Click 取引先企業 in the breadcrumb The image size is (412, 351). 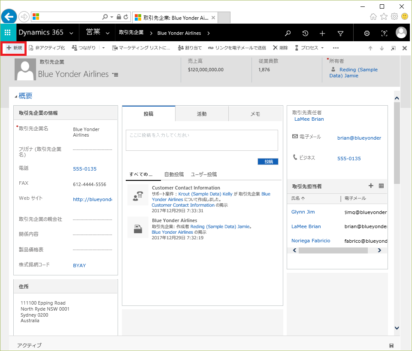coord(131,33)
